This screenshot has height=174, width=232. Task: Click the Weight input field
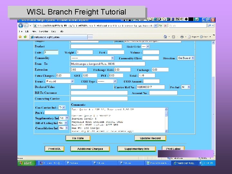(85, 52)
